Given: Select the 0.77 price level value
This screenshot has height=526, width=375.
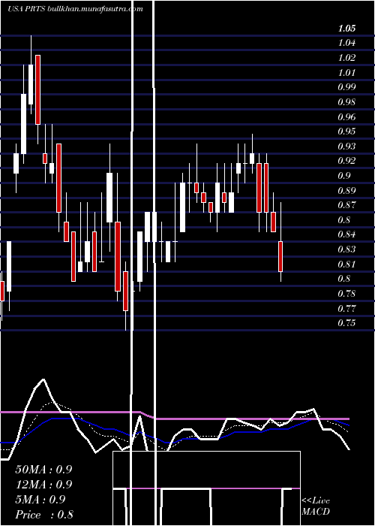Looking at the screenshot, I should 346,308.
